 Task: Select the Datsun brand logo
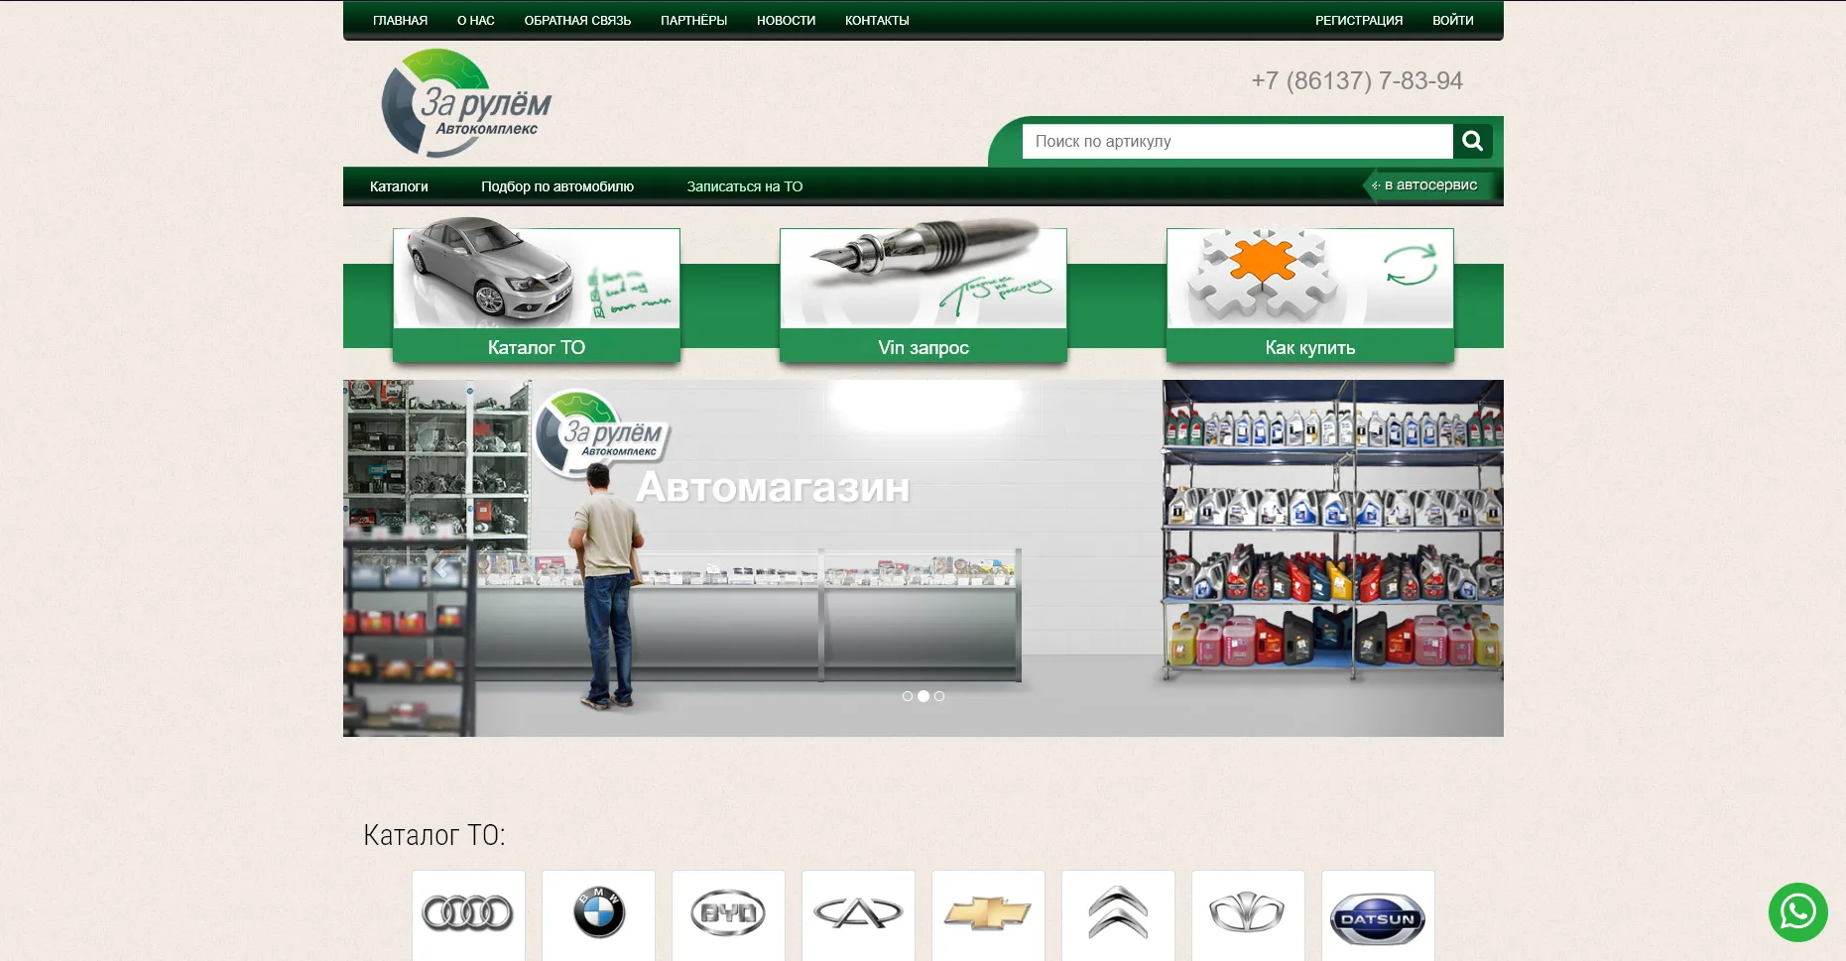click(x=1378, y=919)
